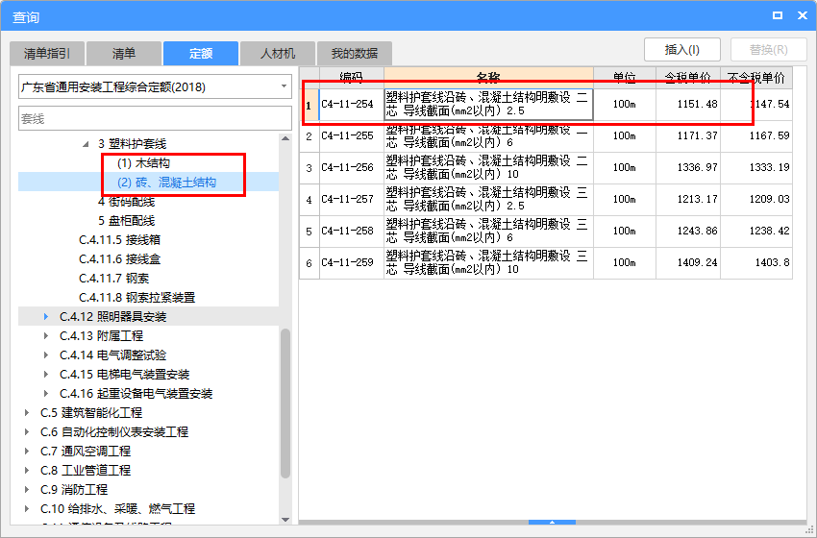Image resolution: width=817 pixels, height=538 pixels.
Task: Click the price cell 1171.37
Action: point(688,135)
